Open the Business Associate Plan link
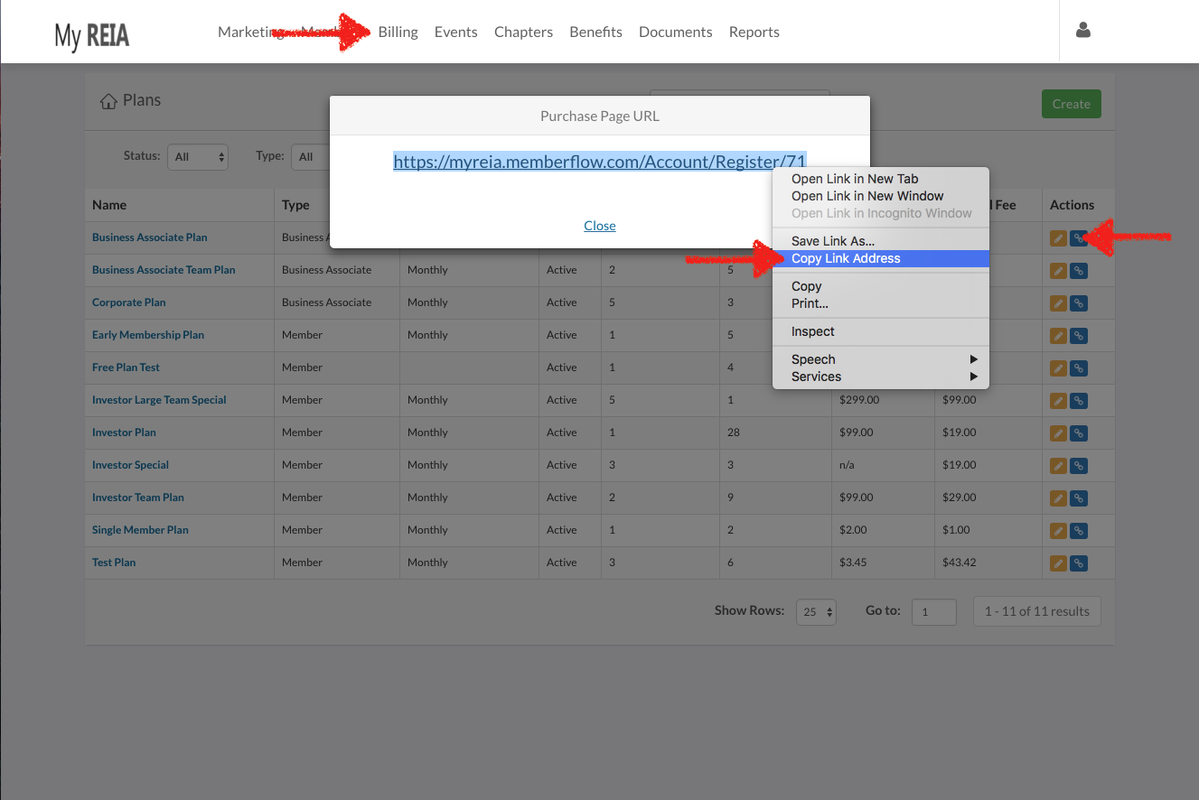 [150, 237]
